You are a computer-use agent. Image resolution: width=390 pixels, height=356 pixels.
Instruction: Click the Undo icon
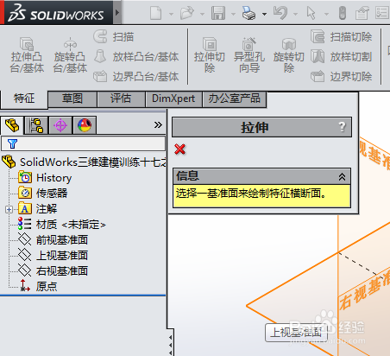[280, 13]
